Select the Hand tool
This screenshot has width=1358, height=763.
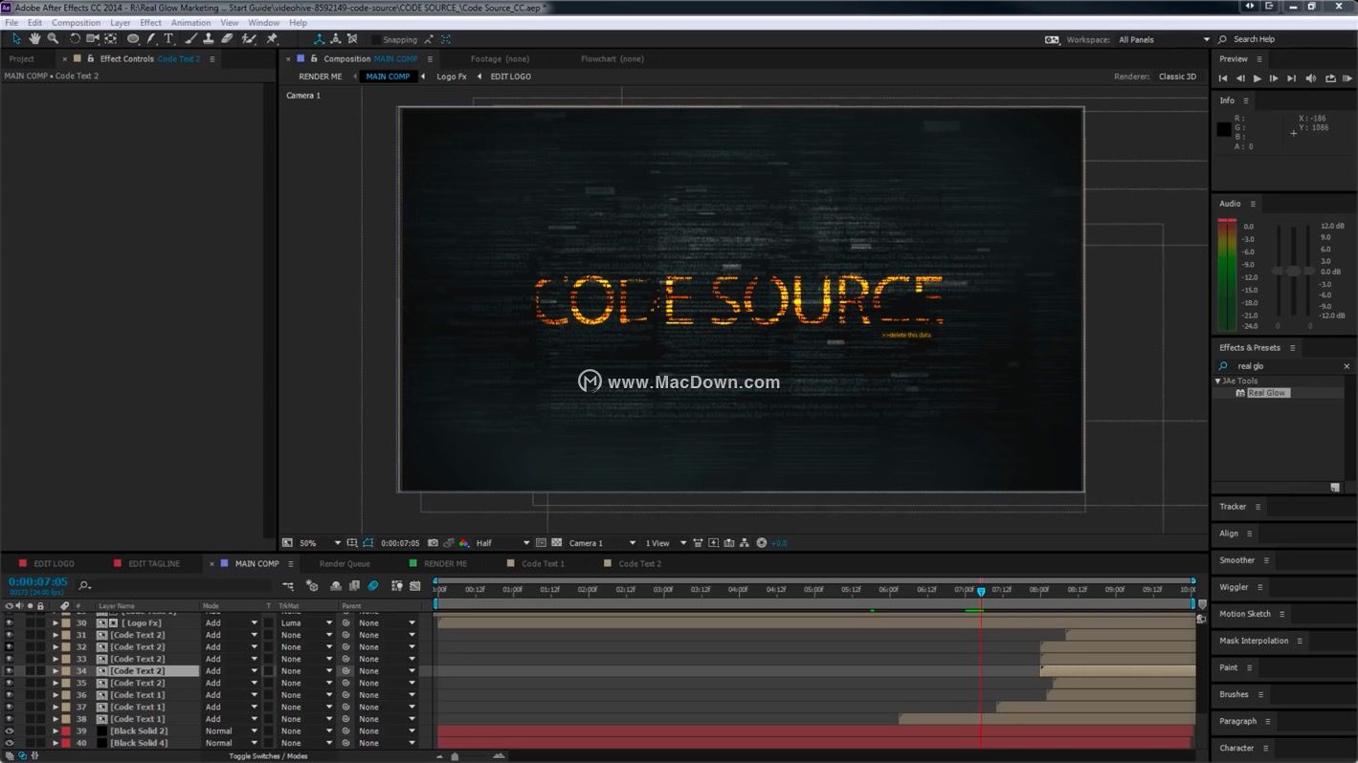point(34,39)
